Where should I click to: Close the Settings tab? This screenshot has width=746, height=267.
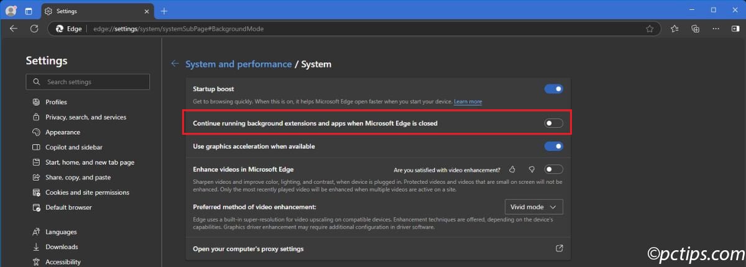(x=146, y=11)
